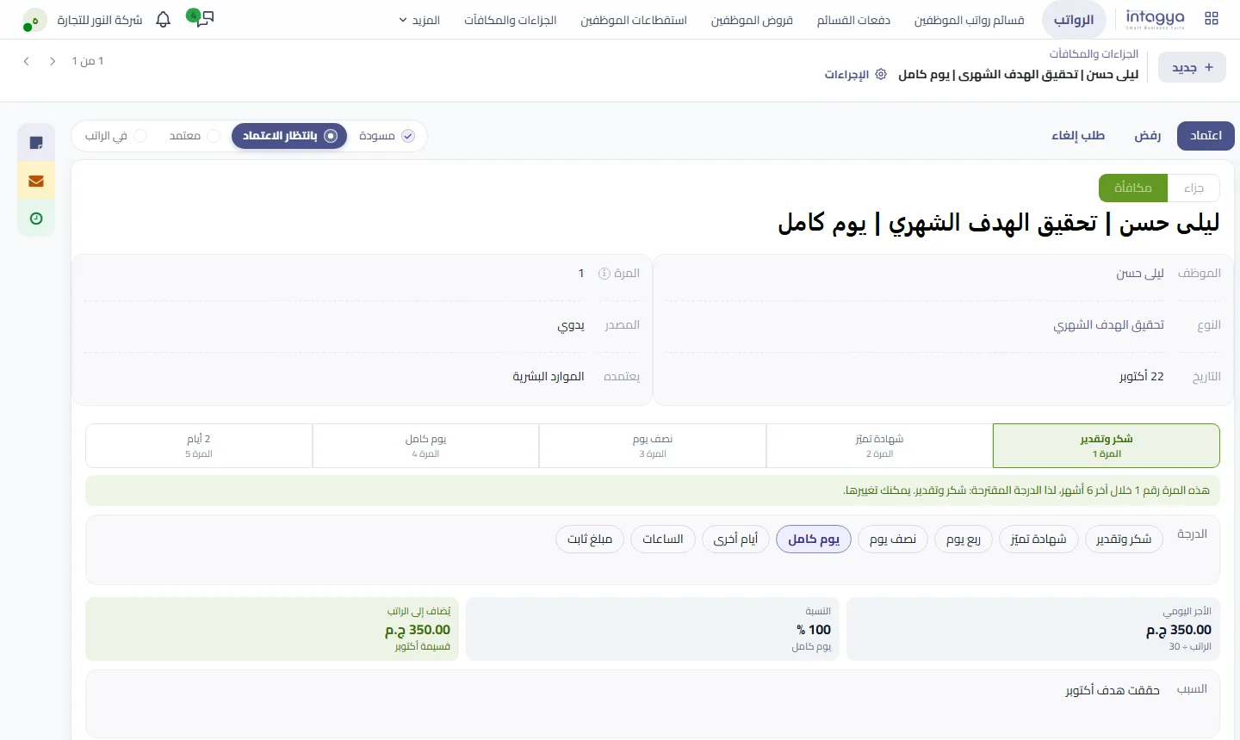1240x740 pixels.
Task: Choose the مبلغ ثابت grade chip
Action: point(590,540)
